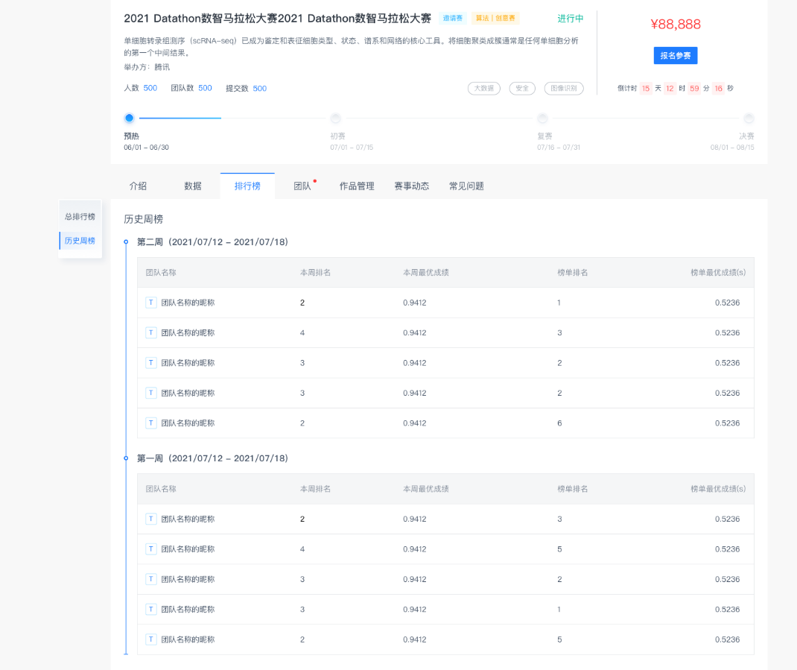797x670 pixels.
Task: Open the 赛事动态 tab
Action: click(x=412, y=186)
